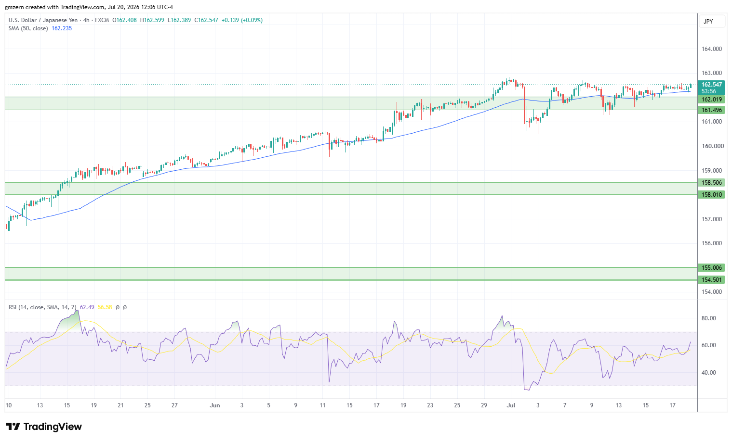Click the yellow RSI average value 56.58
Screen dimensions: 732x441
click(x=105, y=307)
